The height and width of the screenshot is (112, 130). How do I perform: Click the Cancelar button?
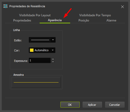115,105
